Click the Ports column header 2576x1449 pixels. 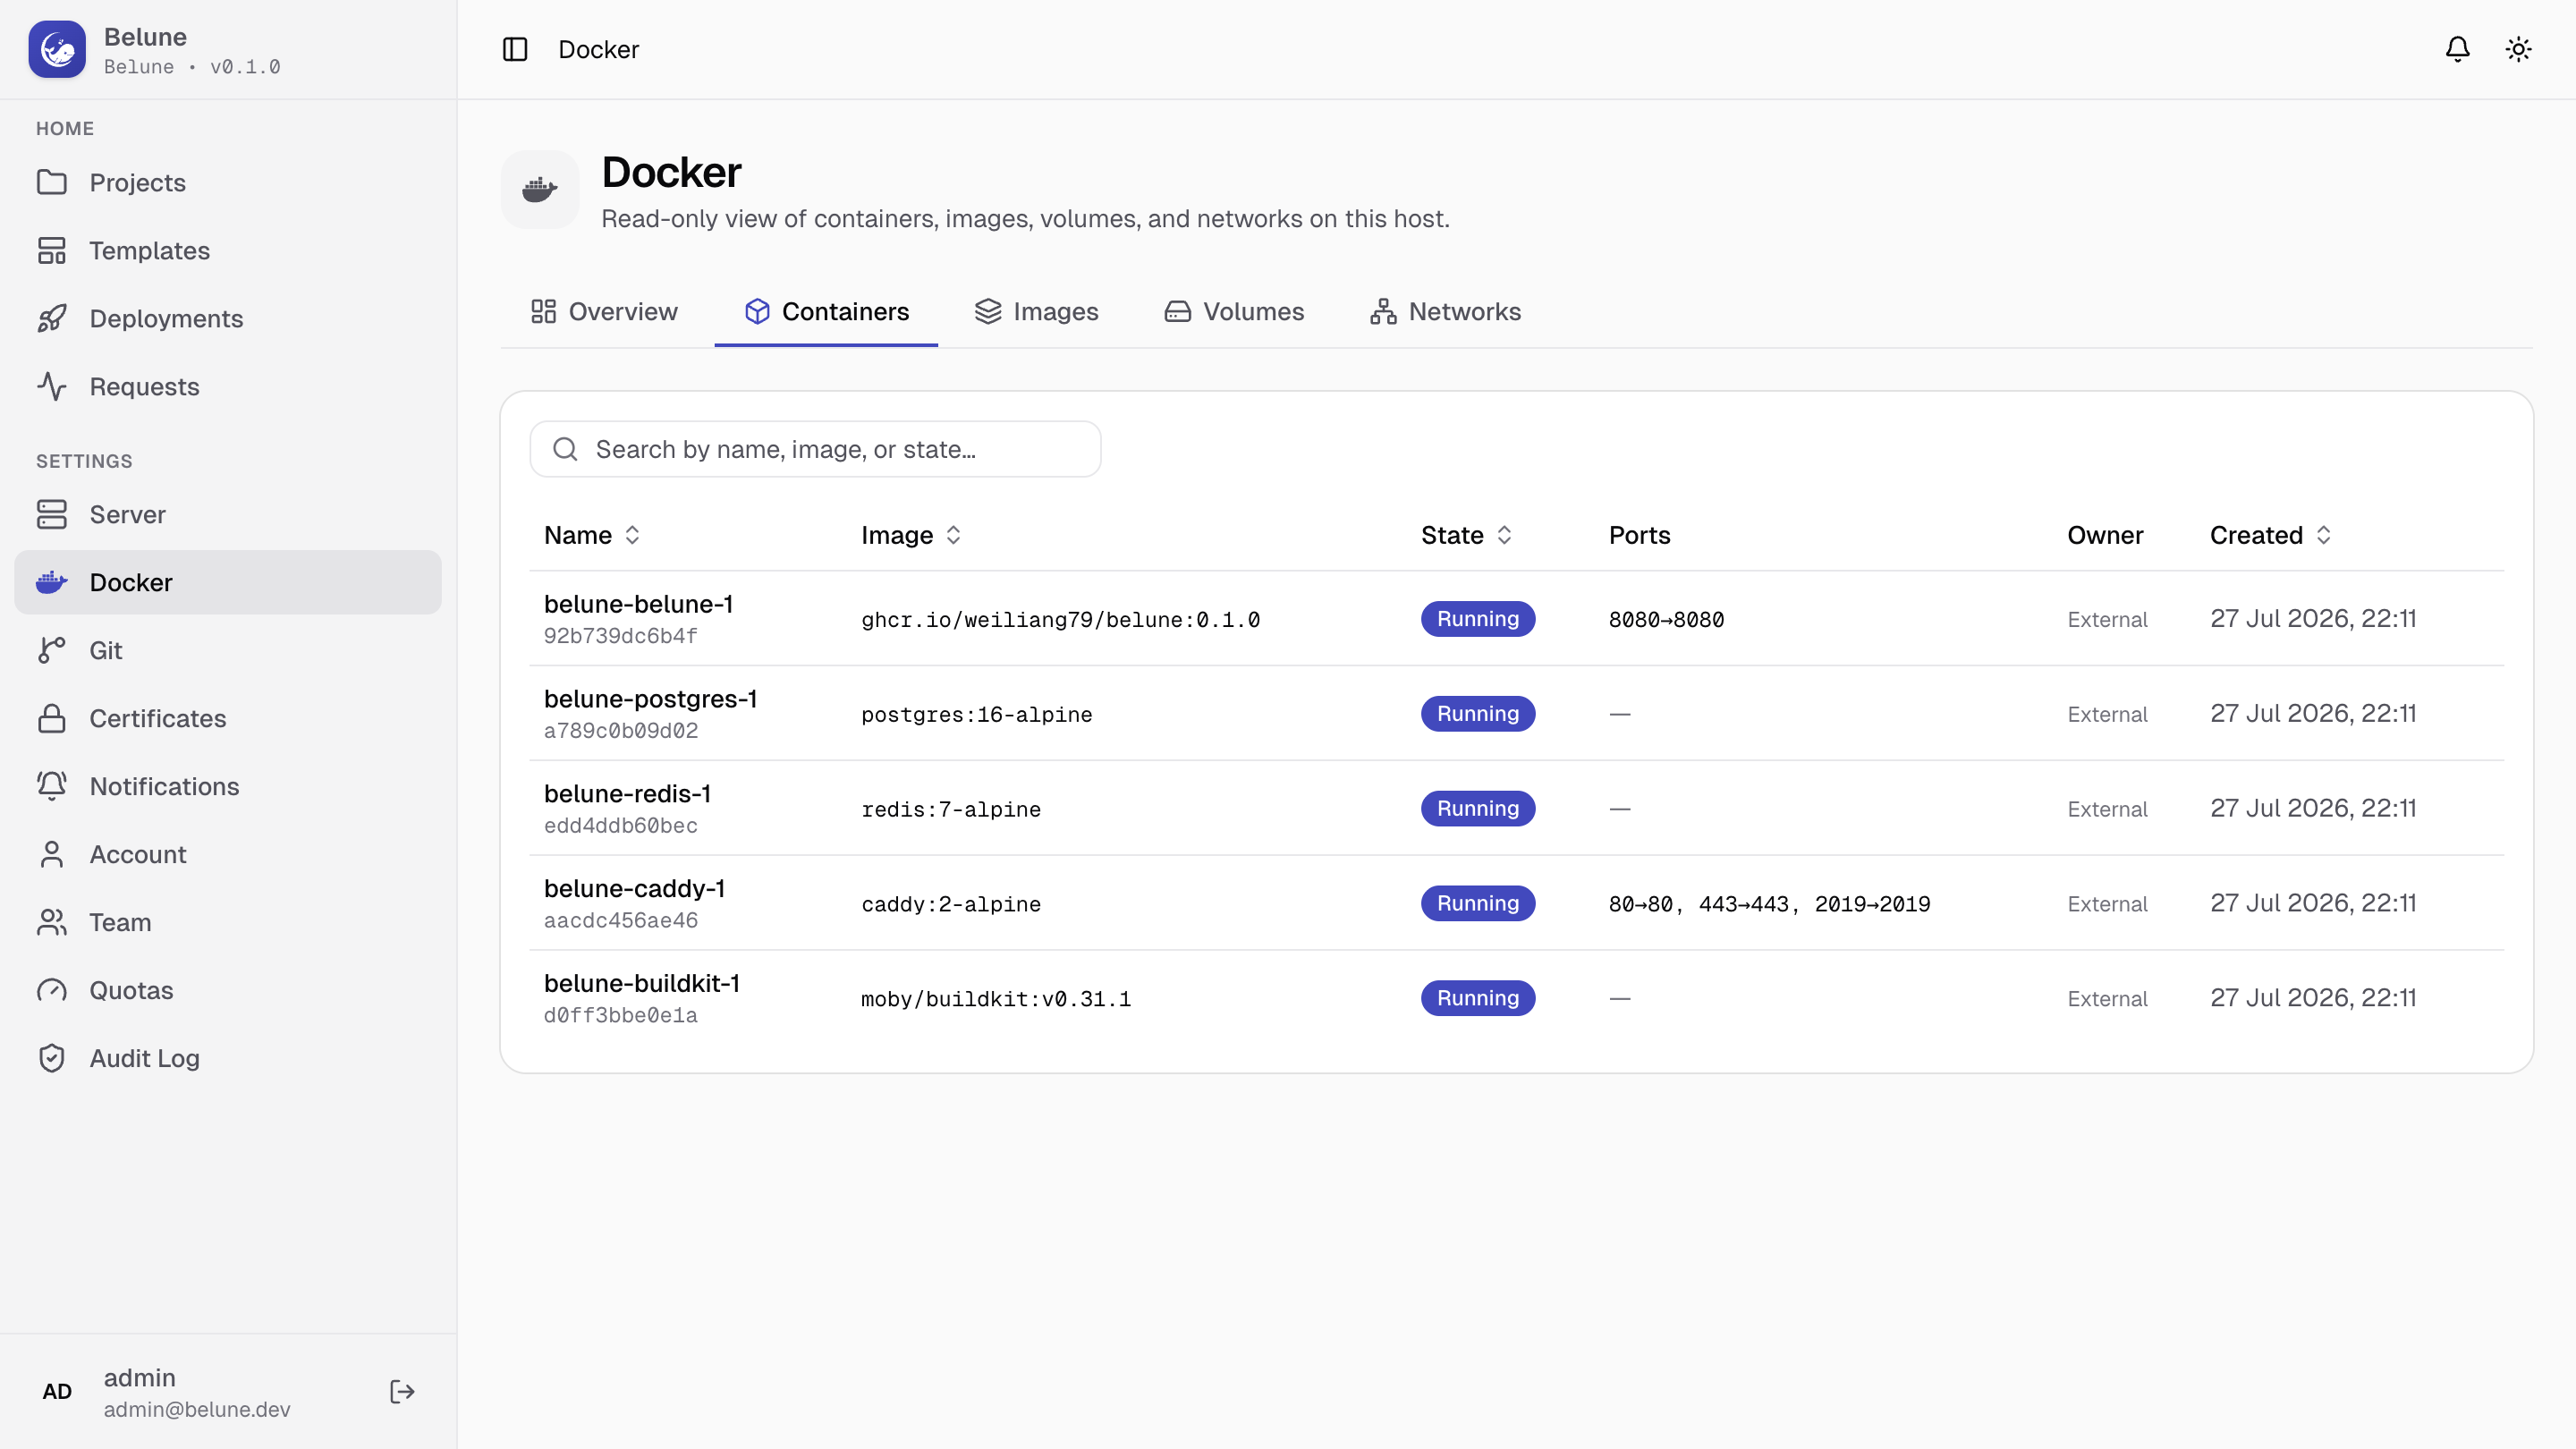pyautogui.click(x=1639, y=535)
